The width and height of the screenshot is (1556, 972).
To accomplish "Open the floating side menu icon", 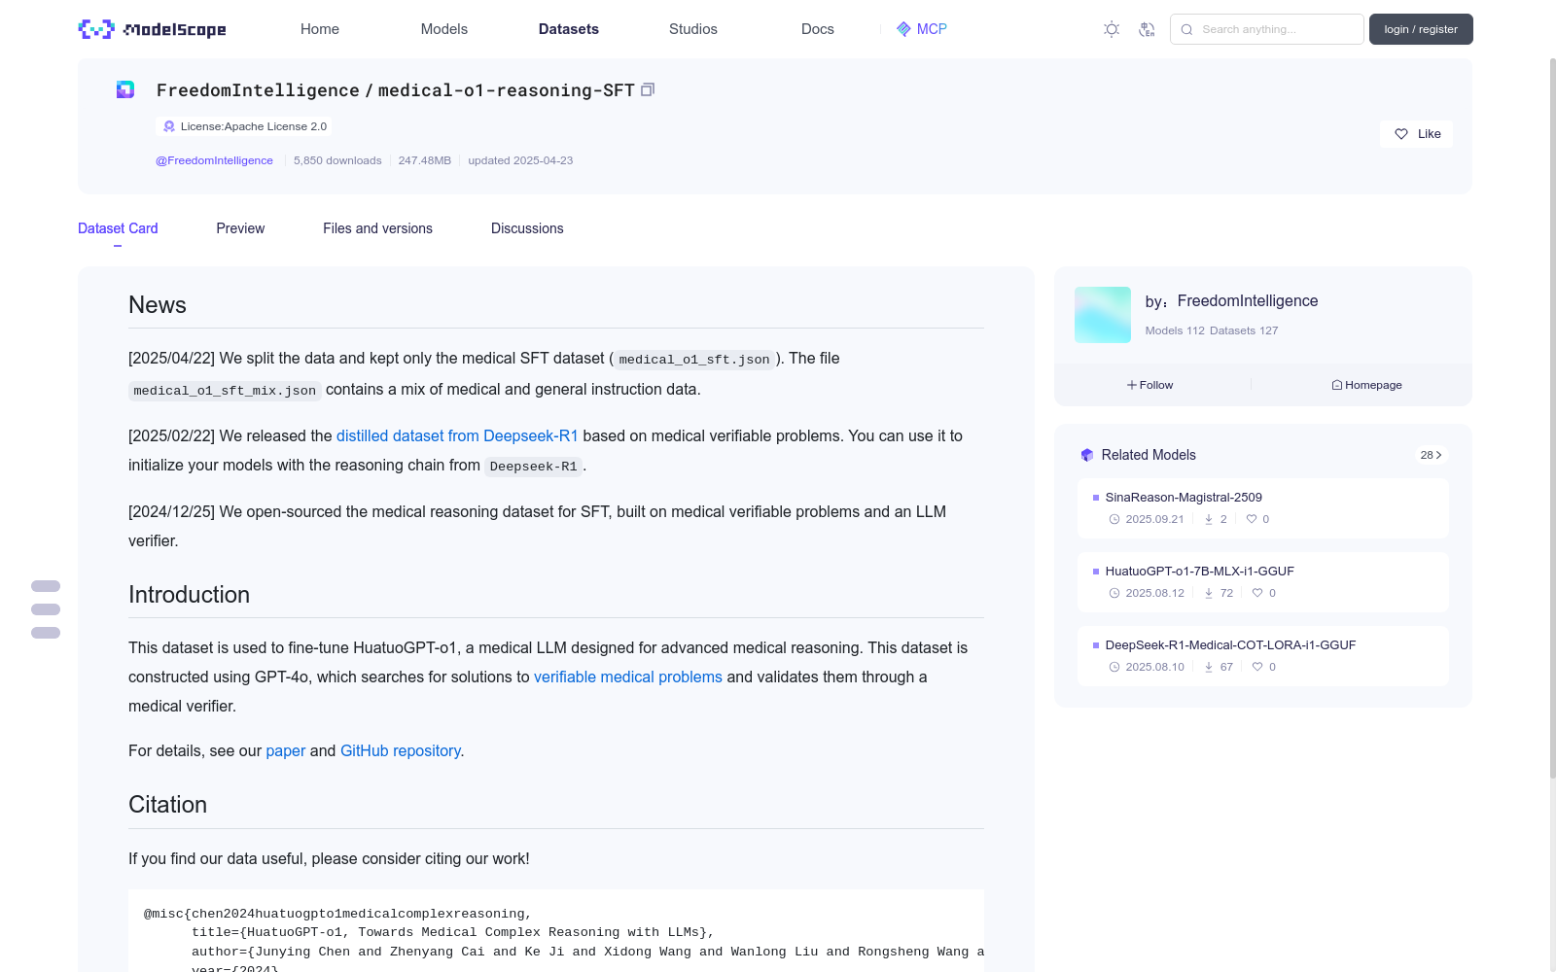I will (x=46, y=609).
